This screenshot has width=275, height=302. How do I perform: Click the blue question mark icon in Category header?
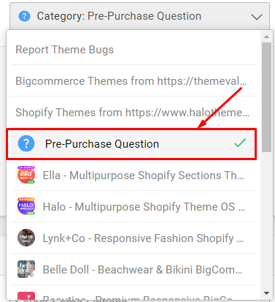point(24,16)
